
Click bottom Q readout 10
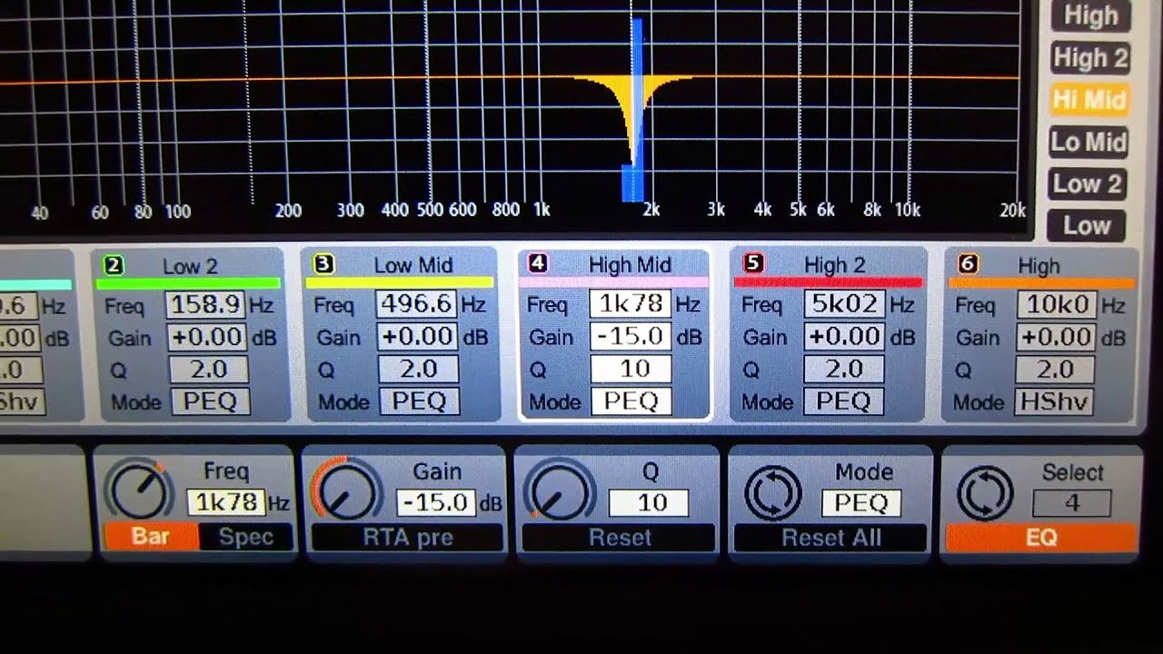649,502
